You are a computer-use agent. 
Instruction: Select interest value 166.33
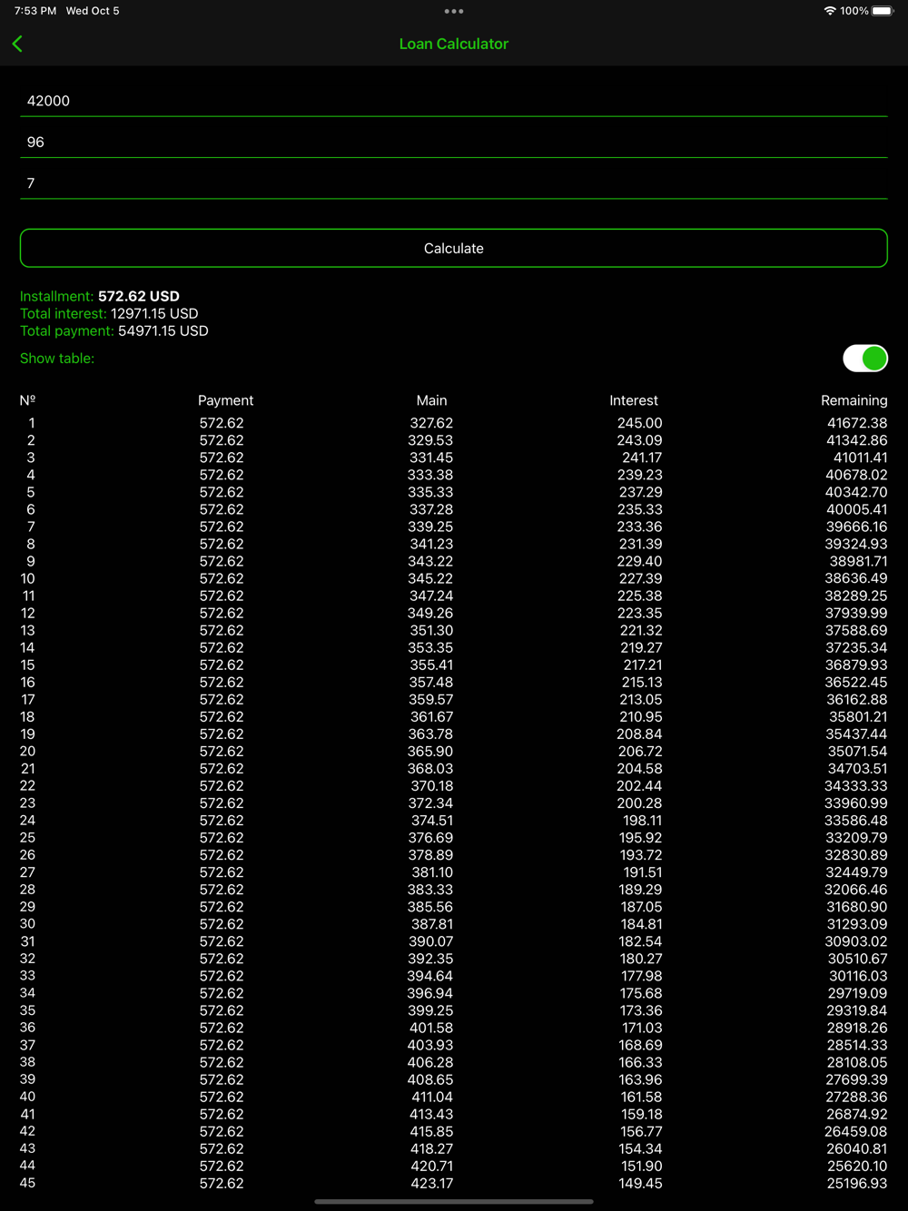[640, 1062]
